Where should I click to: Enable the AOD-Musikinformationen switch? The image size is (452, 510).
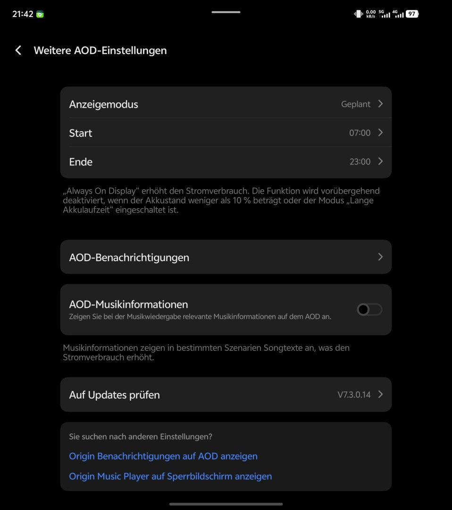tap(369, 309)
